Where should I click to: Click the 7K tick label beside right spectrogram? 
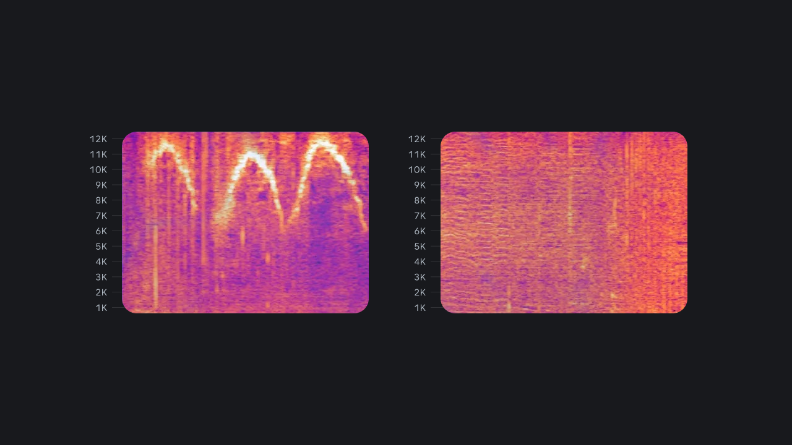pyautogui.click(x=420, y=216)
